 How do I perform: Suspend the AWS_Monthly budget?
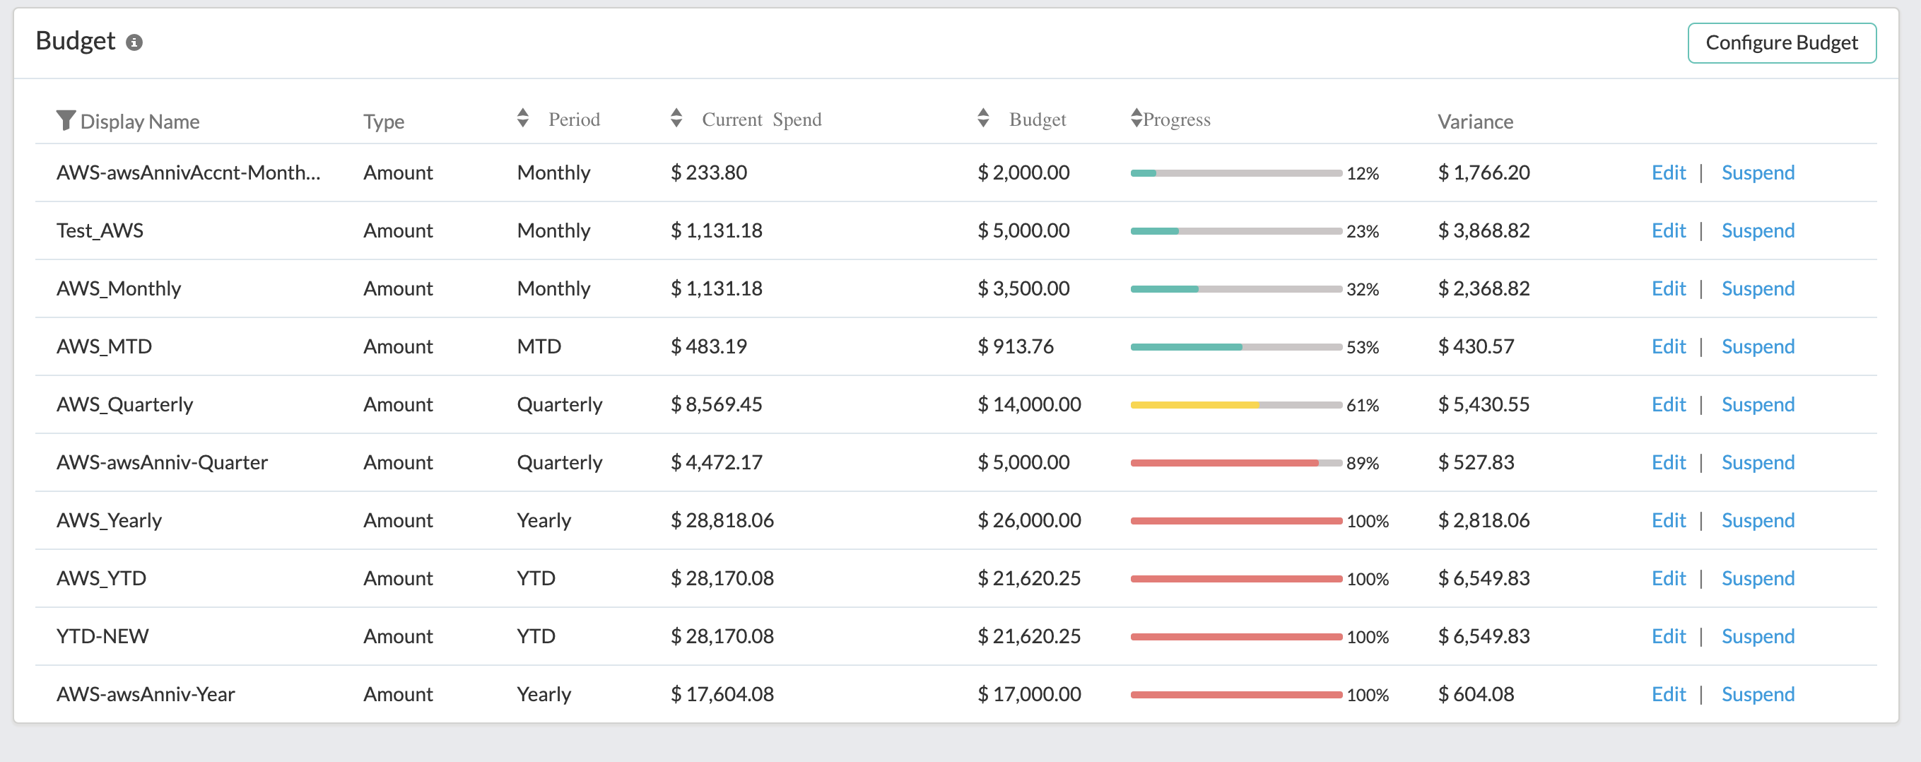(1757, 289)
